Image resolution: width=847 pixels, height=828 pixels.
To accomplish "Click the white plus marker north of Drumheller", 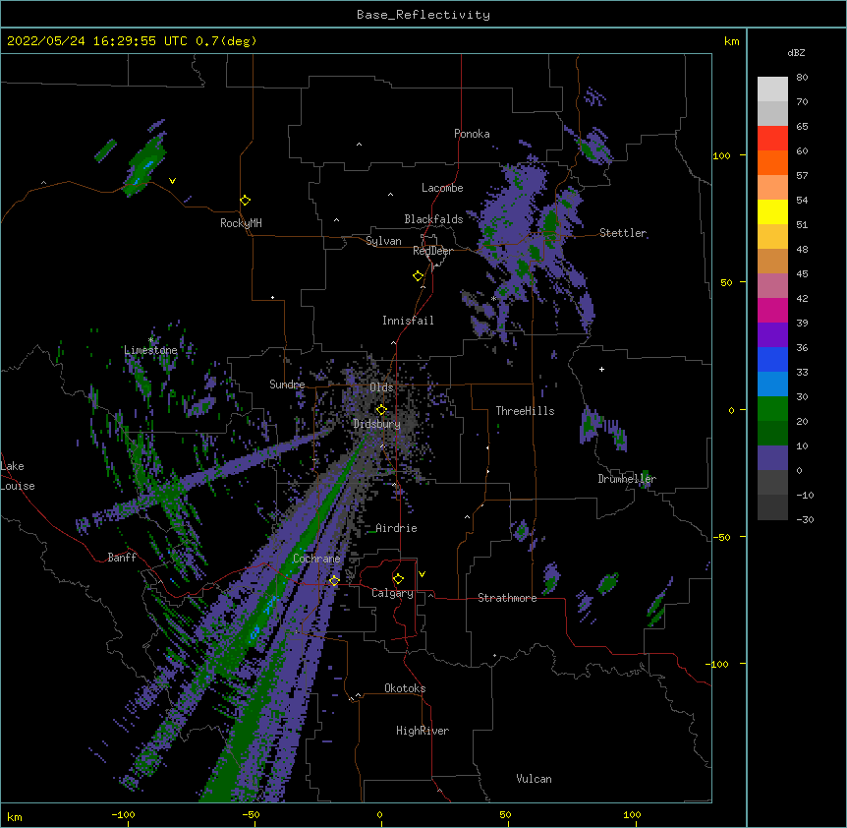I will [x=601, y=369].
